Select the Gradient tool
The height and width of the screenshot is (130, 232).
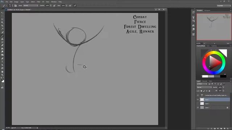(2, 49)
